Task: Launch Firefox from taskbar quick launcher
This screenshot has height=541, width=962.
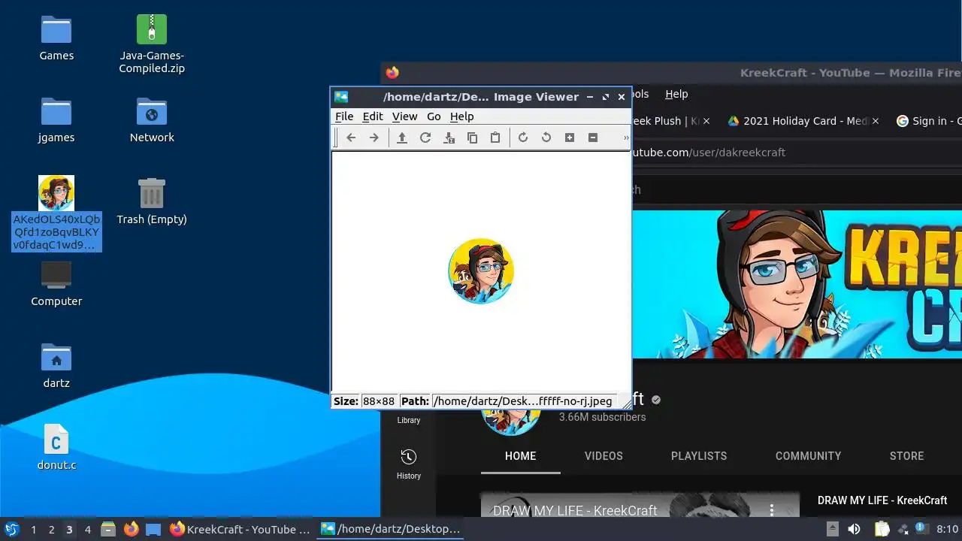Action: tap(131, 529)
